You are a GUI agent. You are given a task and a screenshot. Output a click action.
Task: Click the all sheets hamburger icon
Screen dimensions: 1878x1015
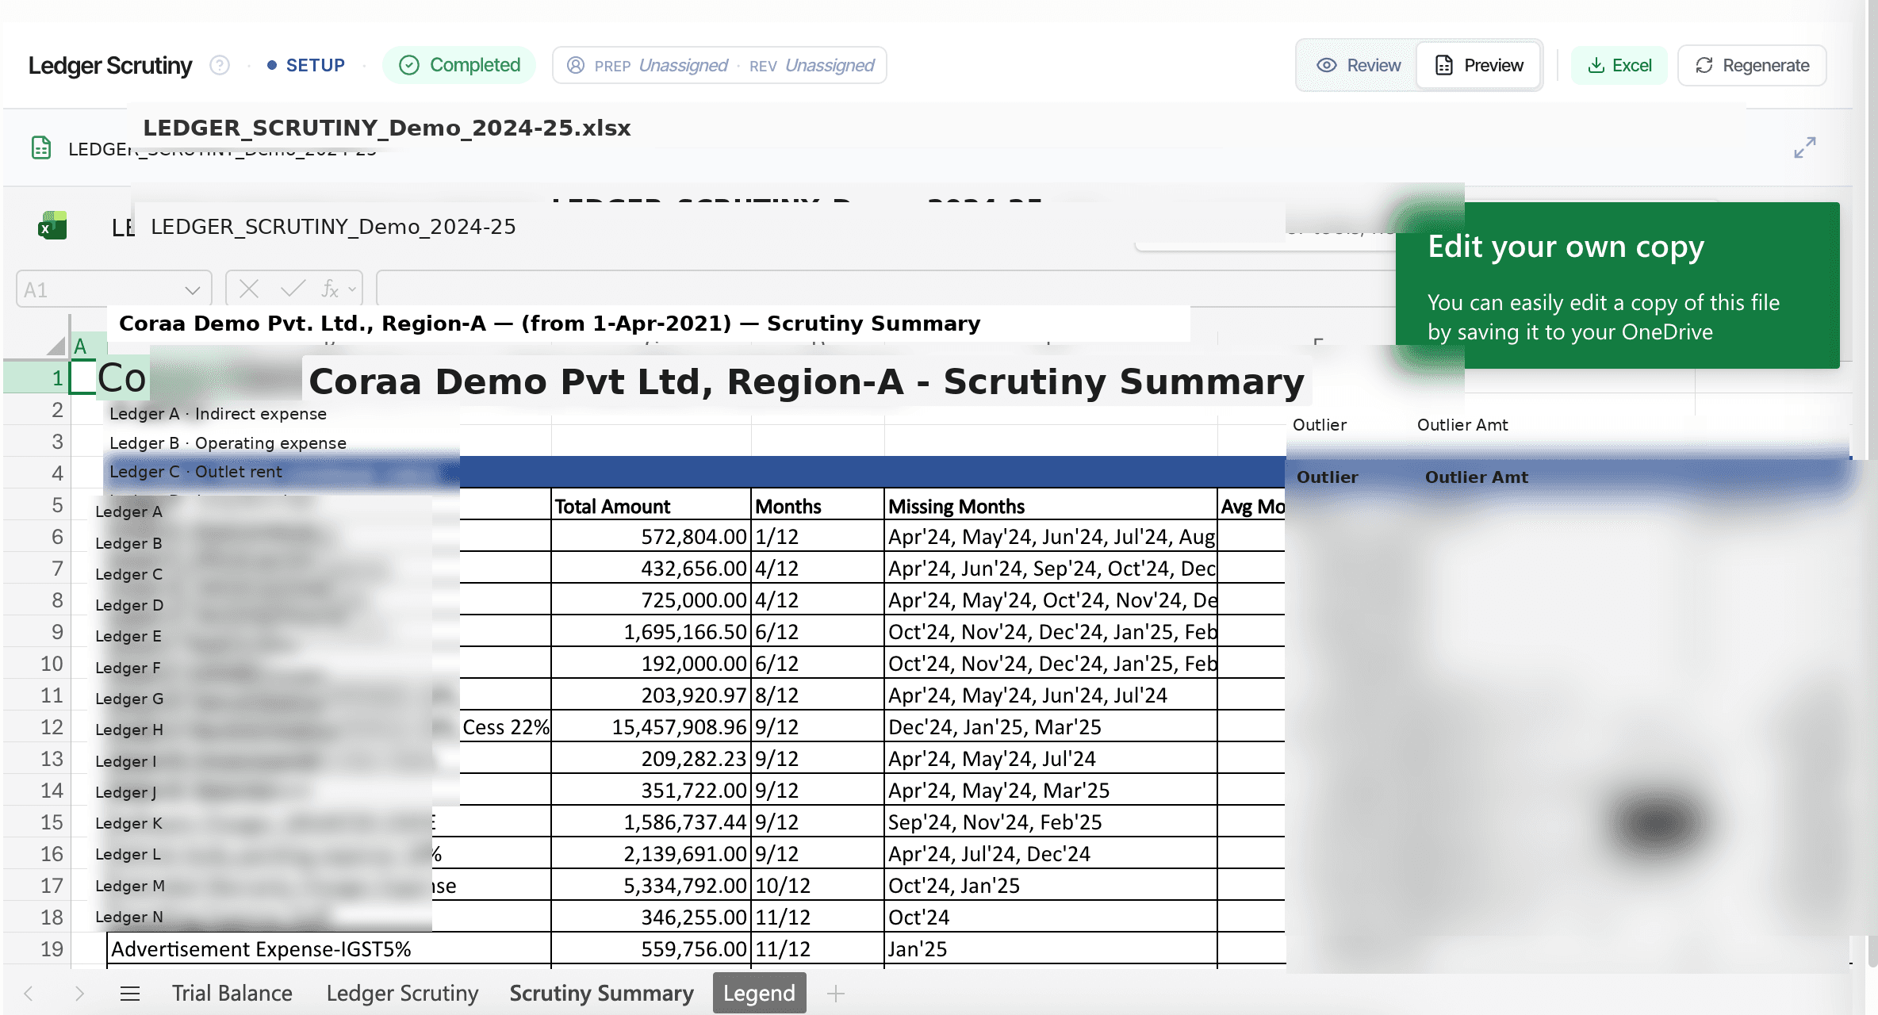point(130,994)
